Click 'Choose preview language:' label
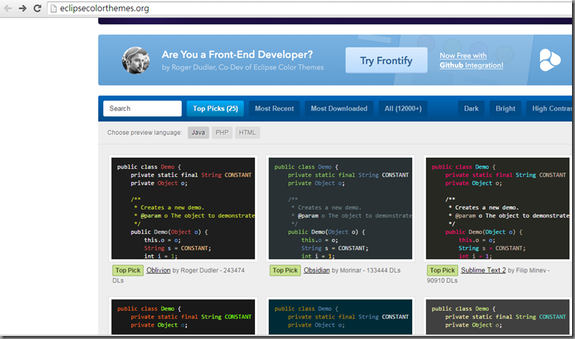The width and height of the screenshot is (575, 339). tap(144, 133)
